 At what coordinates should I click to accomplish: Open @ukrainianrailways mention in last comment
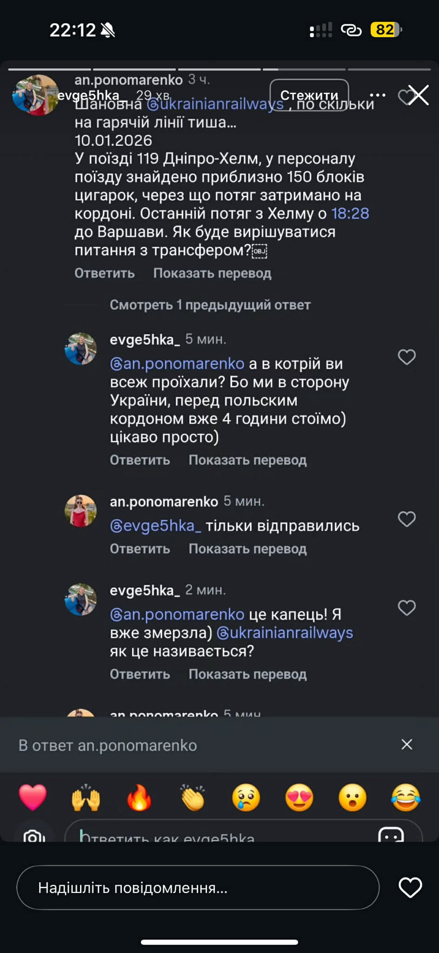pos(285,633)
